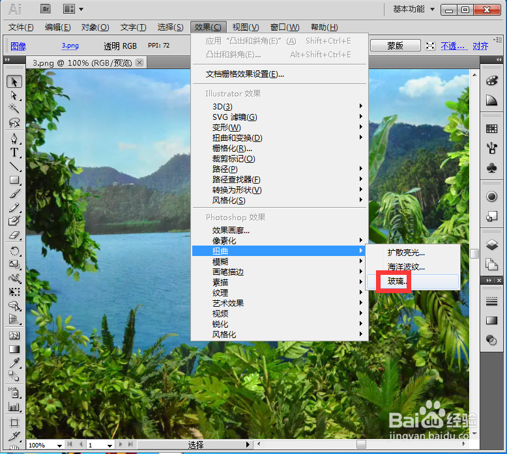
Task: Select the Pen tool
Action: [14, 139]
